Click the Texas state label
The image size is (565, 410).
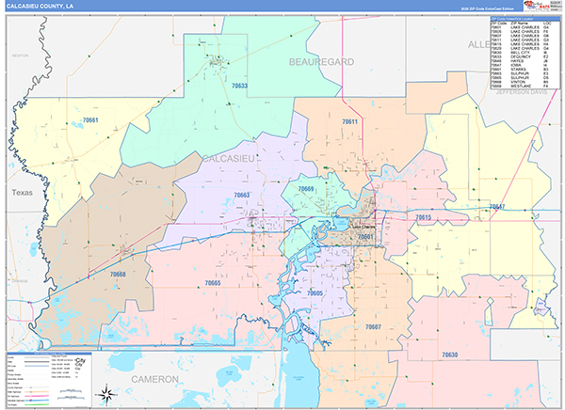[x=22, y=193]
